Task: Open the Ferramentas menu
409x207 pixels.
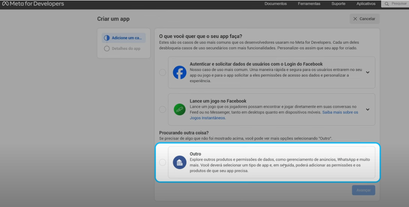Action: pos(309,4)
